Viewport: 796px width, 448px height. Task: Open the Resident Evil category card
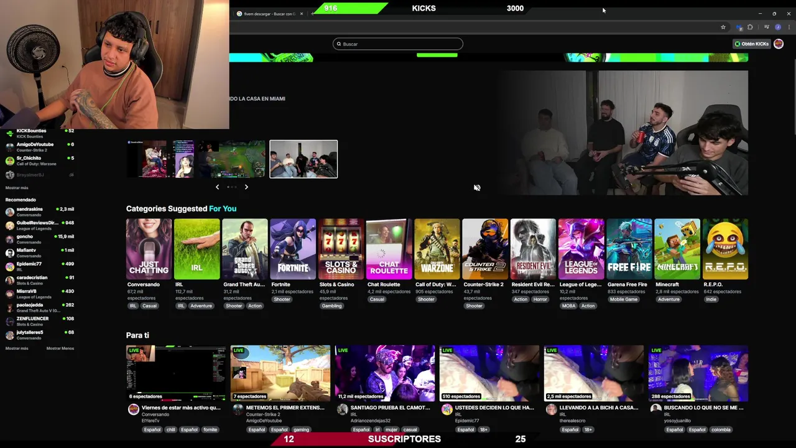(533, 249)
